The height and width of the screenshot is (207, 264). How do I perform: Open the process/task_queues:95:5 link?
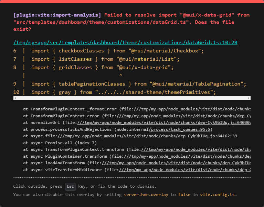pos(179,129)
